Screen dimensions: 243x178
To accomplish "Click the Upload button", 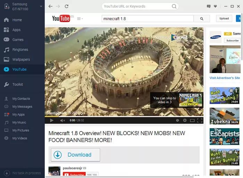I will (224, 18).
